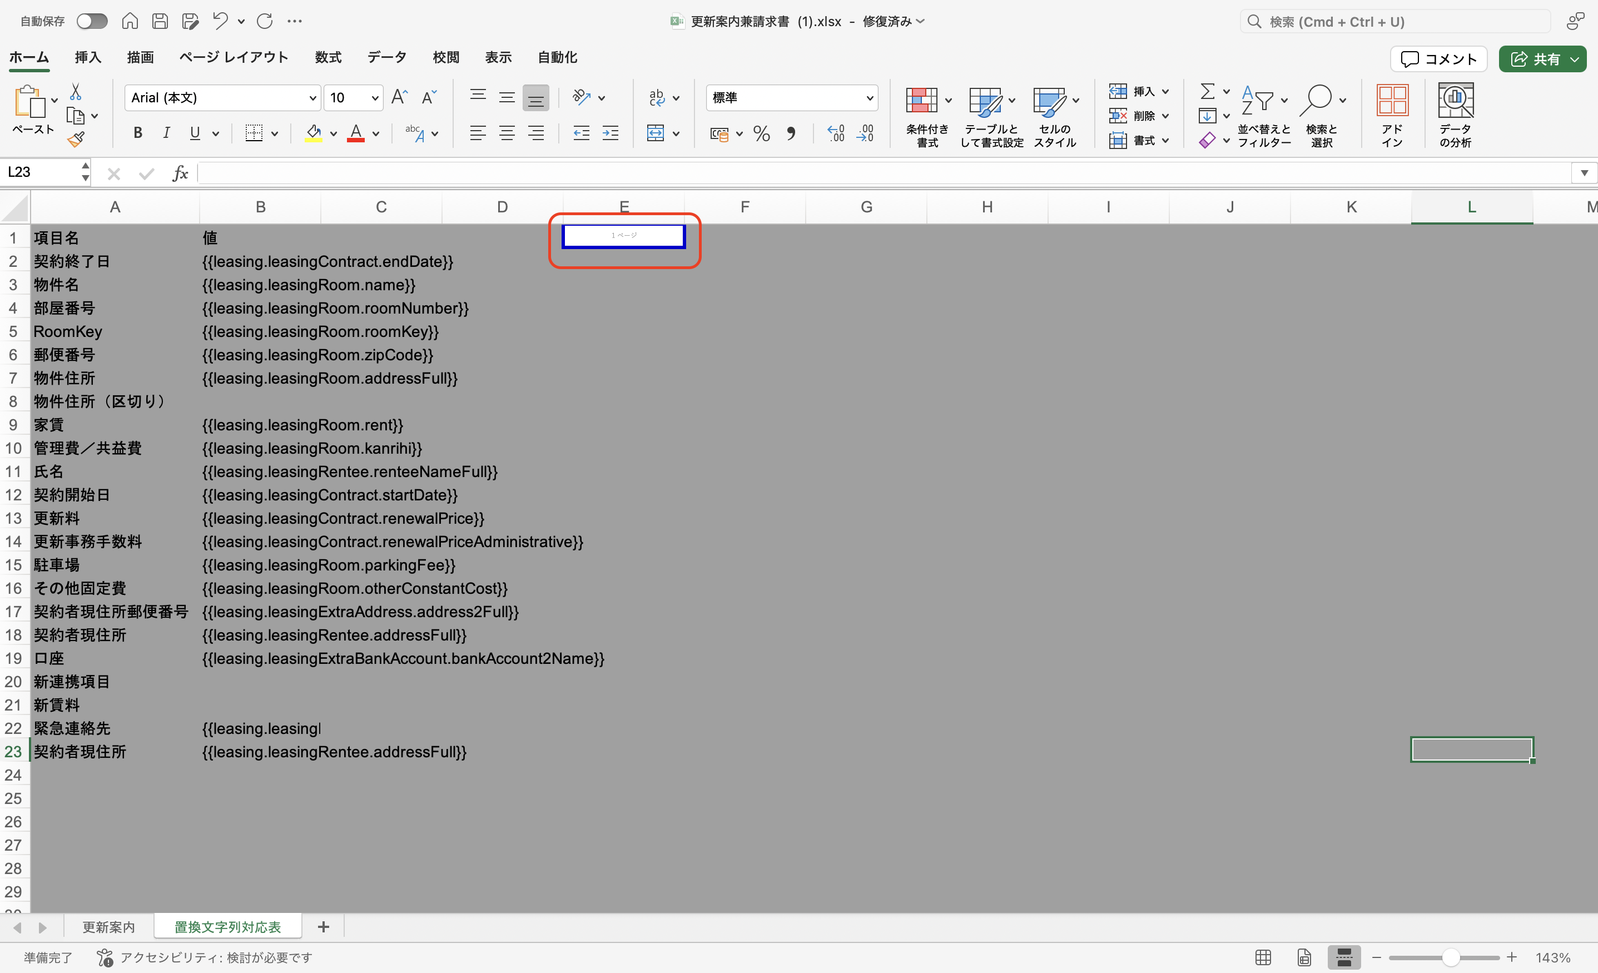Apply yellow fill color bucket
Screen dimensions: 1598x973
[314, 133]
